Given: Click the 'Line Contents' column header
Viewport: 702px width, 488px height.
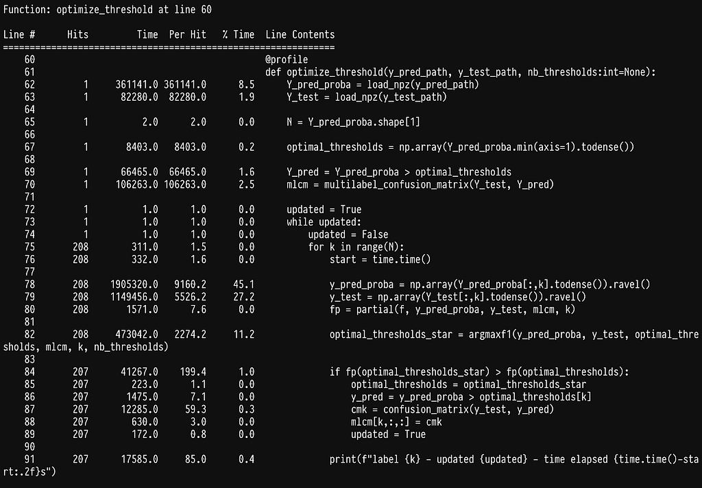Looking at the screenshot, I should pyautogui.click(x=300, y=34).
